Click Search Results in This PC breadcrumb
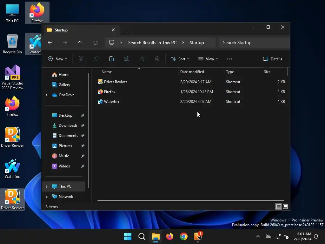Viewport: 325px width, 244px height. [152, 43]
